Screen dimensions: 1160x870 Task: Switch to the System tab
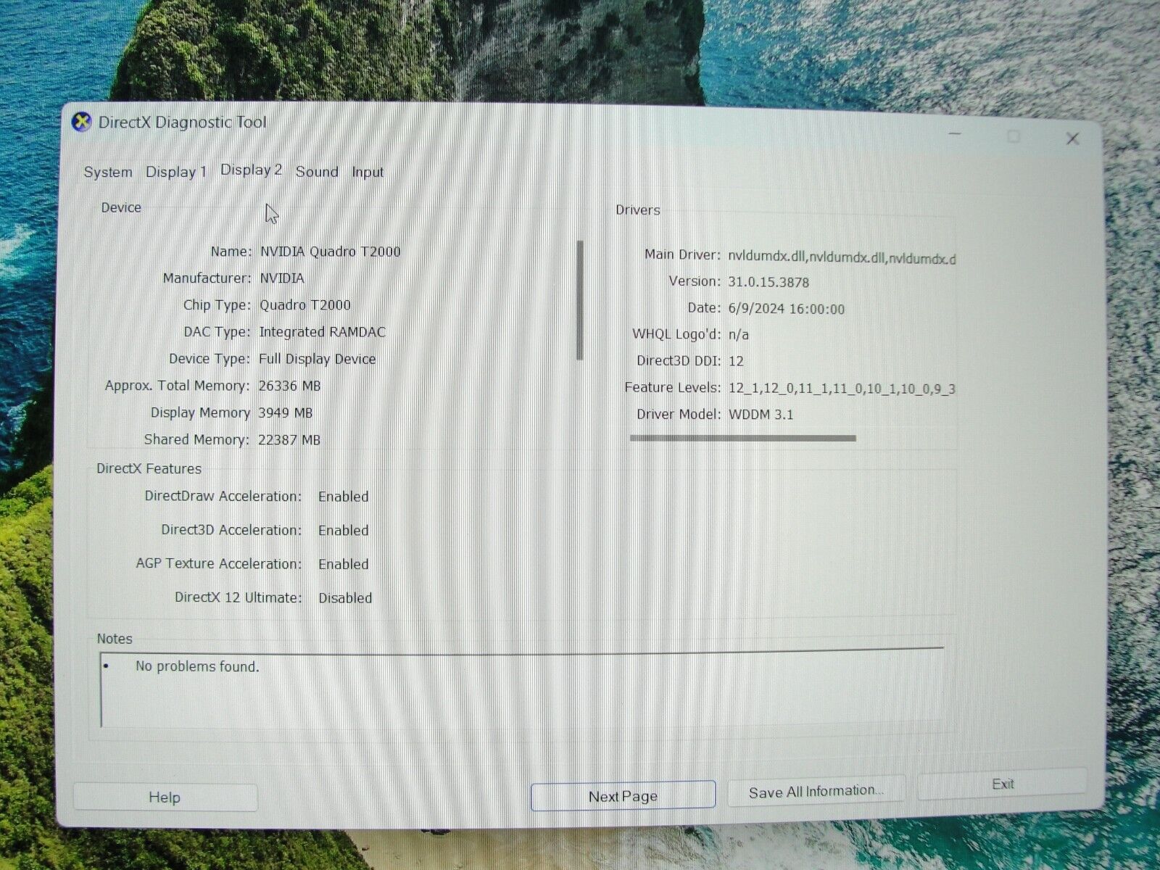click(108, 172)
